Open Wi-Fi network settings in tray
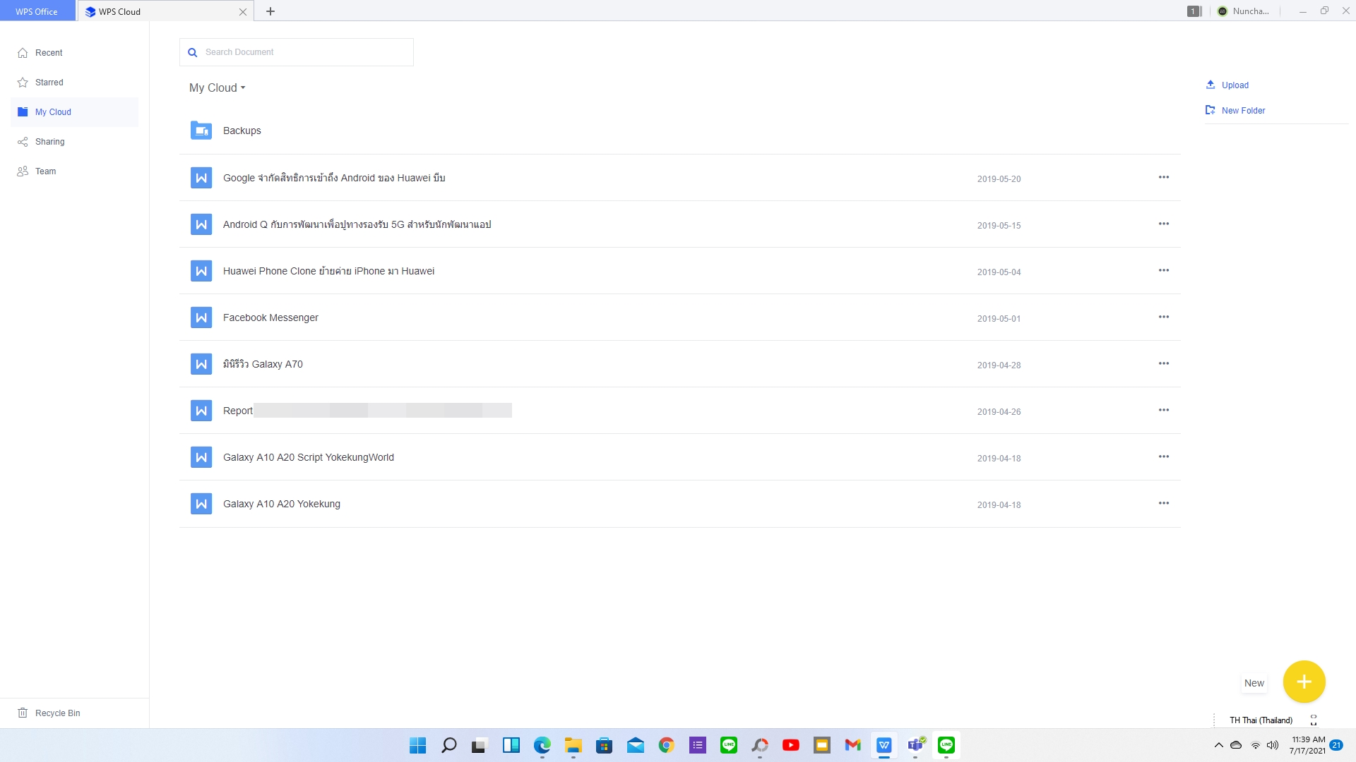The width and height of the screenshot is (1356, 762). pyautogui.click(x=1256, y=745)
